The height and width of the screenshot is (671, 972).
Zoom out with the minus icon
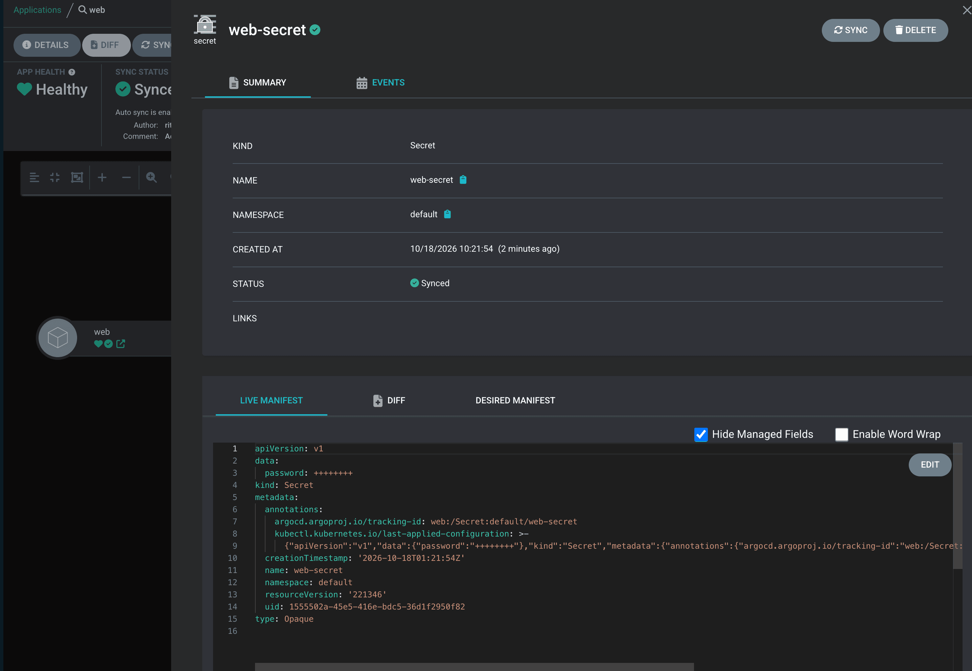pyautogui.click(x=126, y=177)
